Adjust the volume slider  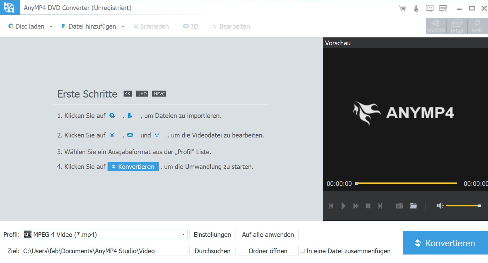(x=463, y=206)
